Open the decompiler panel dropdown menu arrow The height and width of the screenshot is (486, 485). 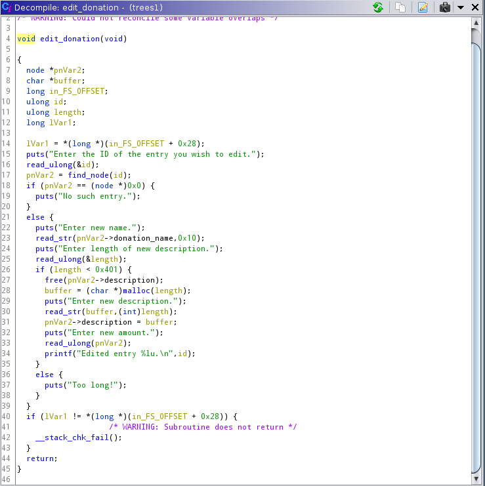pyautogui.click(x=461, y=7)
